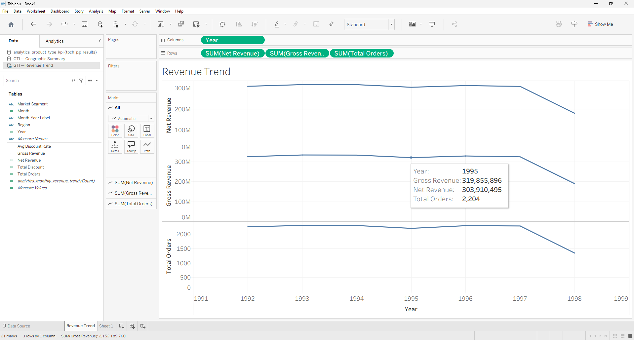Expand the SUM(Total Orders) marks section
Screen dimensions: 634x340
131,204
